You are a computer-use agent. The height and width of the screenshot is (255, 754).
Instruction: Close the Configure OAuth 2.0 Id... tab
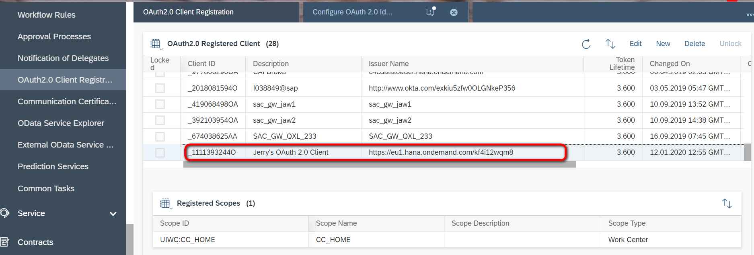point(454,12)
